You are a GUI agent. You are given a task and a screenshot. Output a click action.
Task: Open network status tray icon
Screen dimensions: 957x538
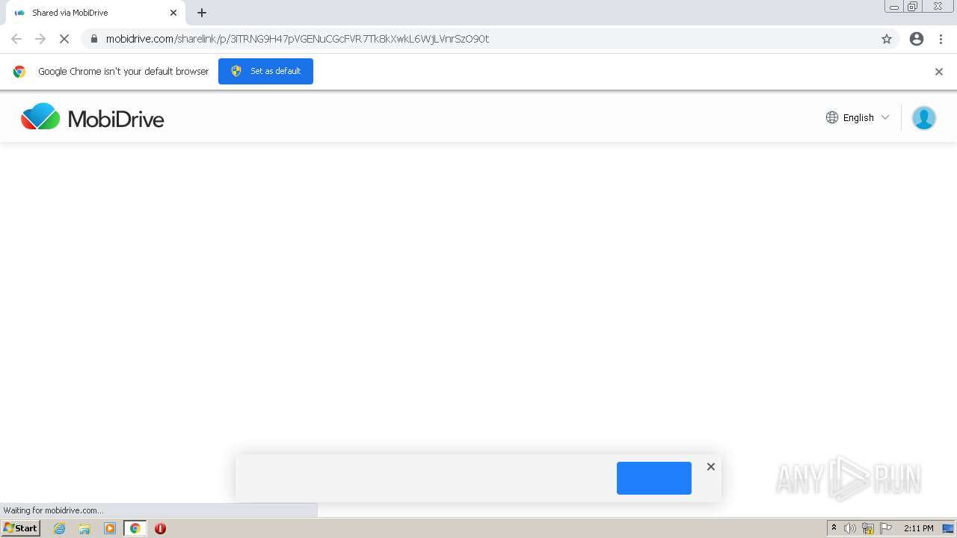[x=868, y=528]
